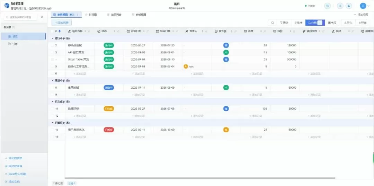Screen dimensions: 374x186
Task: Click the root user avatar in row 5
Action: (186, 67)
